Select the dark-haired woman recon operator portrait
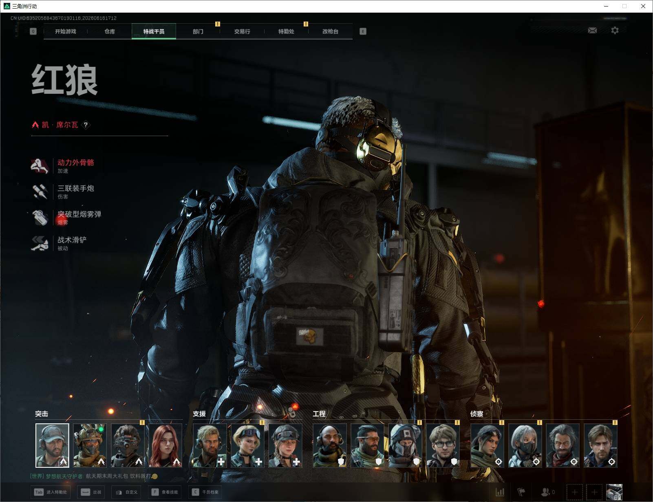 click(487, 445)
